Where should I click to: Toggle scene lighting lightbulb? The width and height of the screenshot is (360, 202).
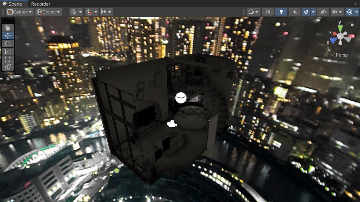point(281,12)
